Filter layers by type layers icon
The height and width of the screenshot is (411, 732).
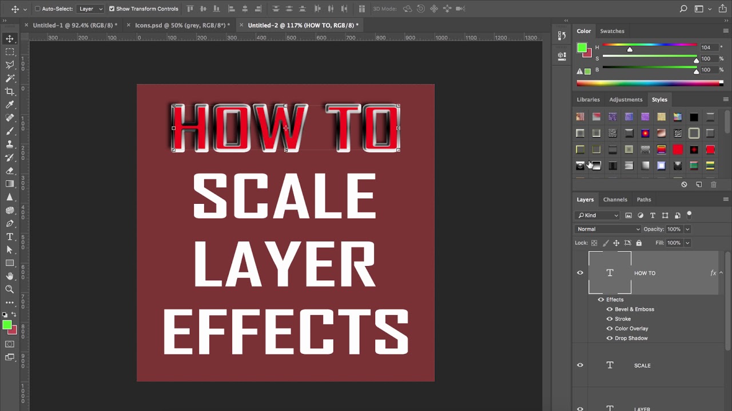point(653,215)
